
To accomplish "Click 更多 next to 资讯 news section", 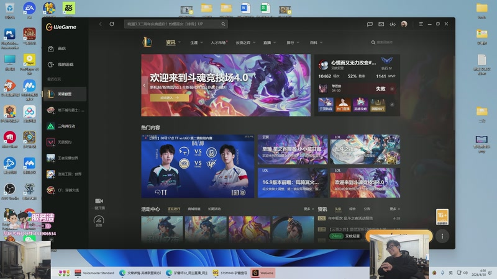I will click(394, 209).
